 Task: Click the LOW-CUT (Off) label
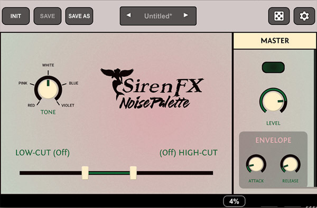click(43, 153)
